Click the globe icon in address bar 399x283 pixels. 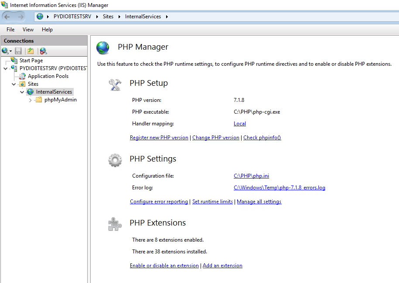point(40,17)
